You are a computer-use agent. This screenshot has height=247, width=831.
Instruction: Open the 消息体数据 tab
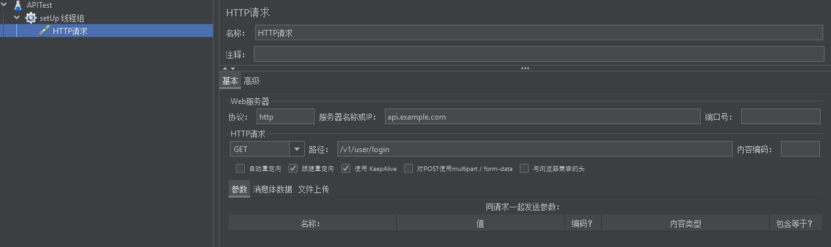tap(272, 189)
